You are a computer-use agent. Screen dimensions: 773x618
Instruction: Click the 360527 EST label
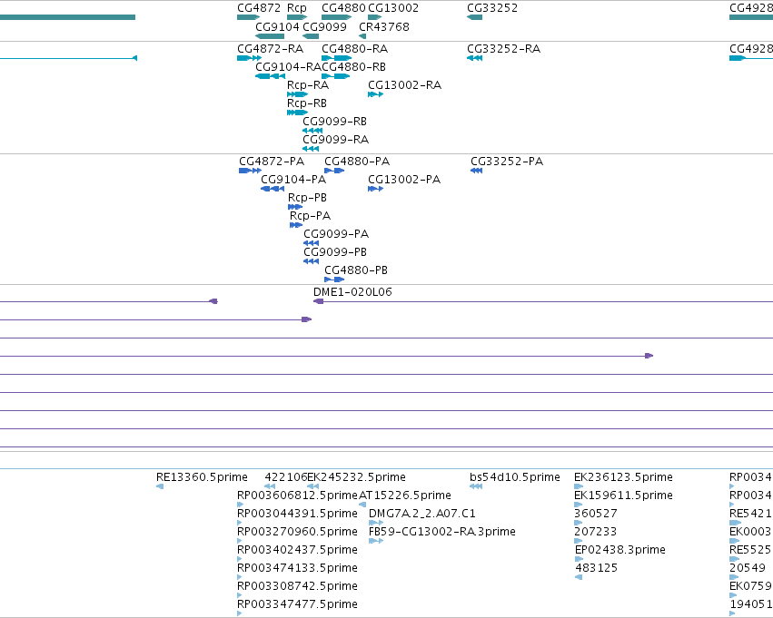(596, 514)
